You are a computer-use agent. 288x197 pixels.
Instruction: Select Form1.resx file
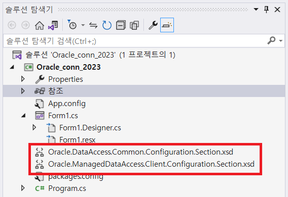point(78,140)
